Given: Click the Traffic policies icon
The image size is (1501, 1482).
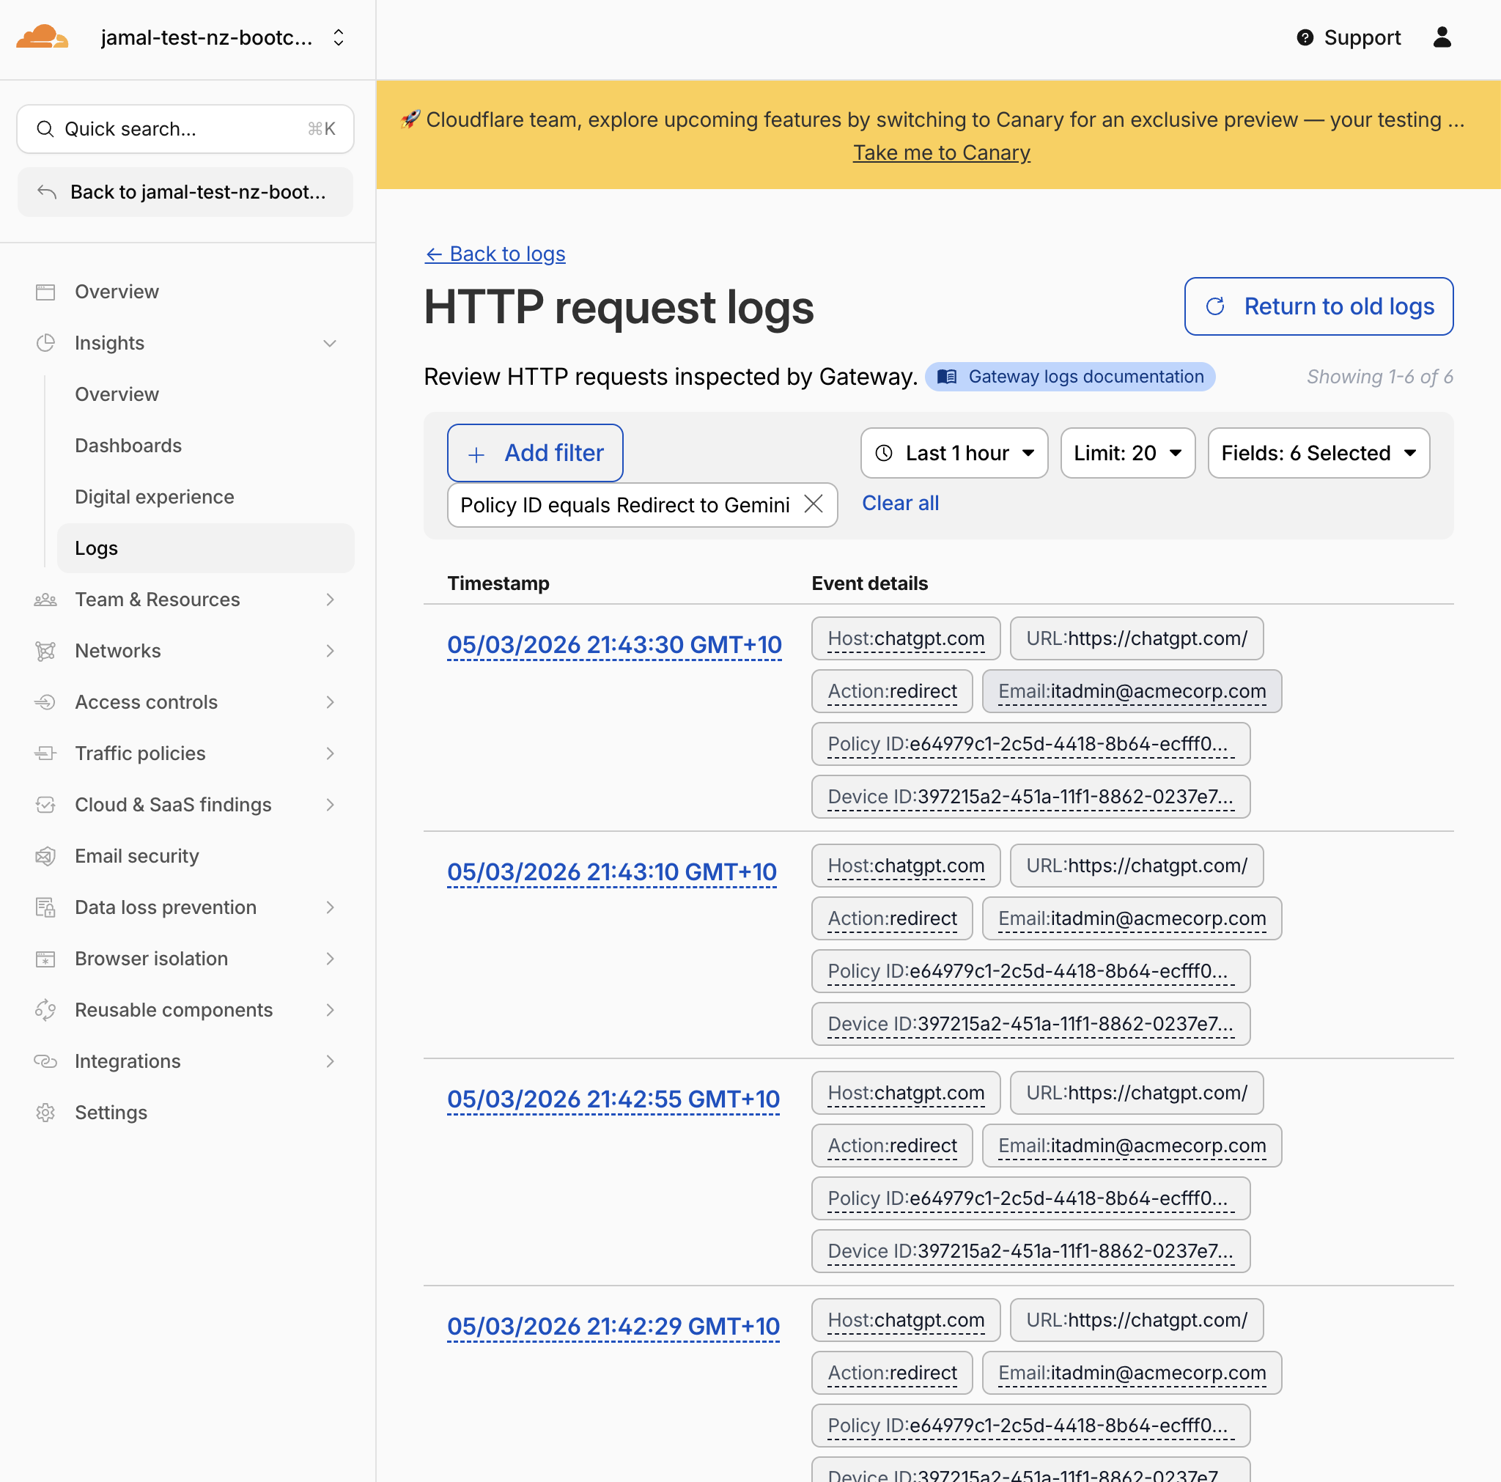Looking at the screenshot, I should pos(46,753).
